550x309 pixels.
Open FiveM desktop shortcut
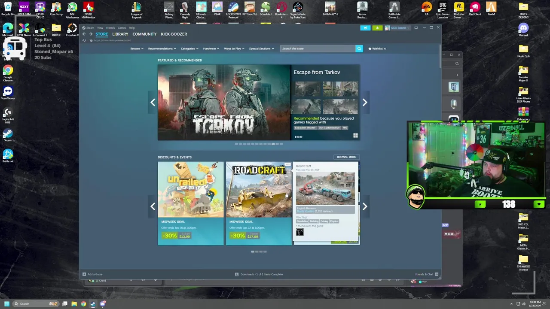[x=491, y=9]
